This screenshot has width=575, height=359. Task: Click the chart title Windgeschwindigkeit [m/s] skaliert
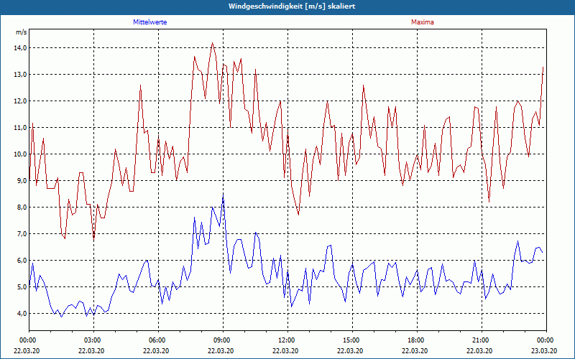292,6
